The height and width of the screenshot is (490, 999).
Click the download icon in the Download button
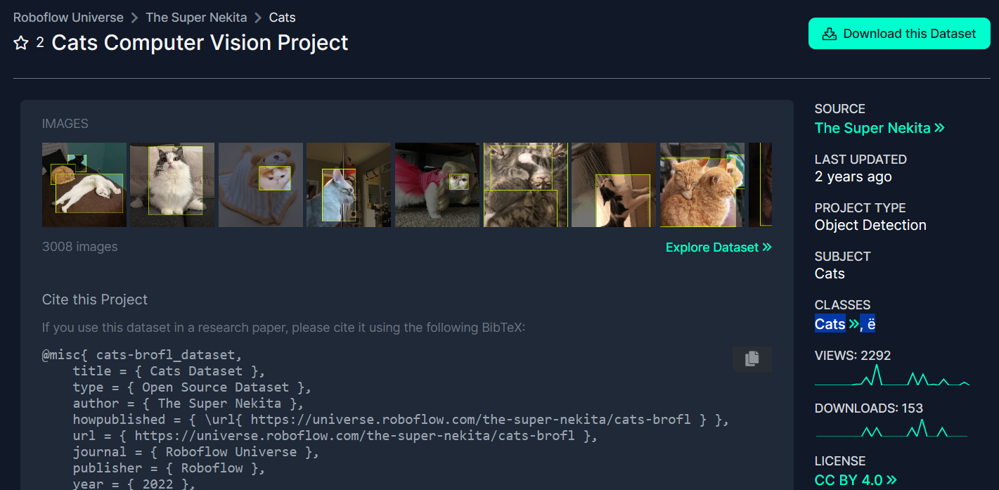(830, 34)
